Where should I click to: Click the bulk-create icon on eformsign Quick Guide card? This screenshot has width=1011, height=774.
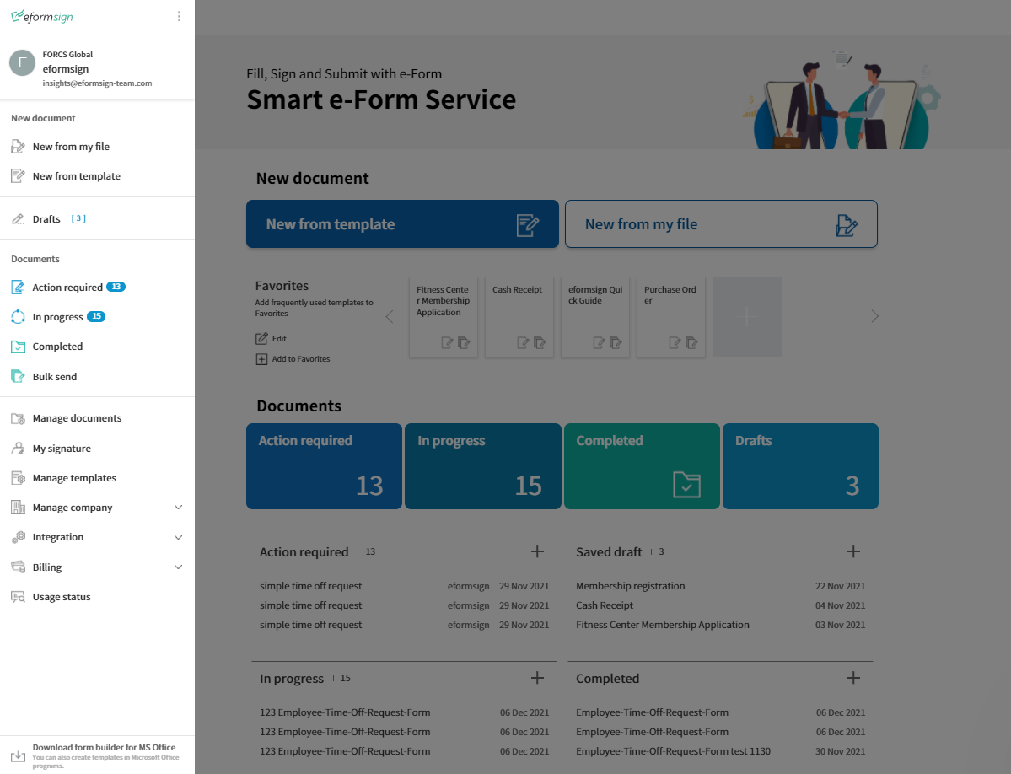pos(616,343)
